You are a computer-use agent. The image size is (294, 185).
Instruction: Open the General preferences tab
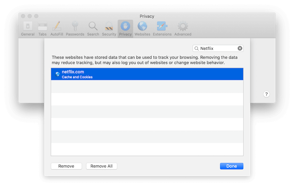[x=28, y=29]
